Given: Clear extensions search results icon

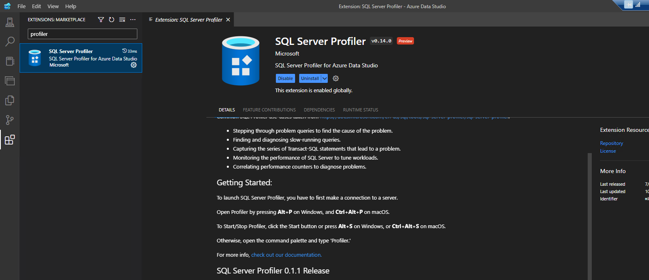Looking at the screenshot, I should pyautogui.click(x=122, y=20).
